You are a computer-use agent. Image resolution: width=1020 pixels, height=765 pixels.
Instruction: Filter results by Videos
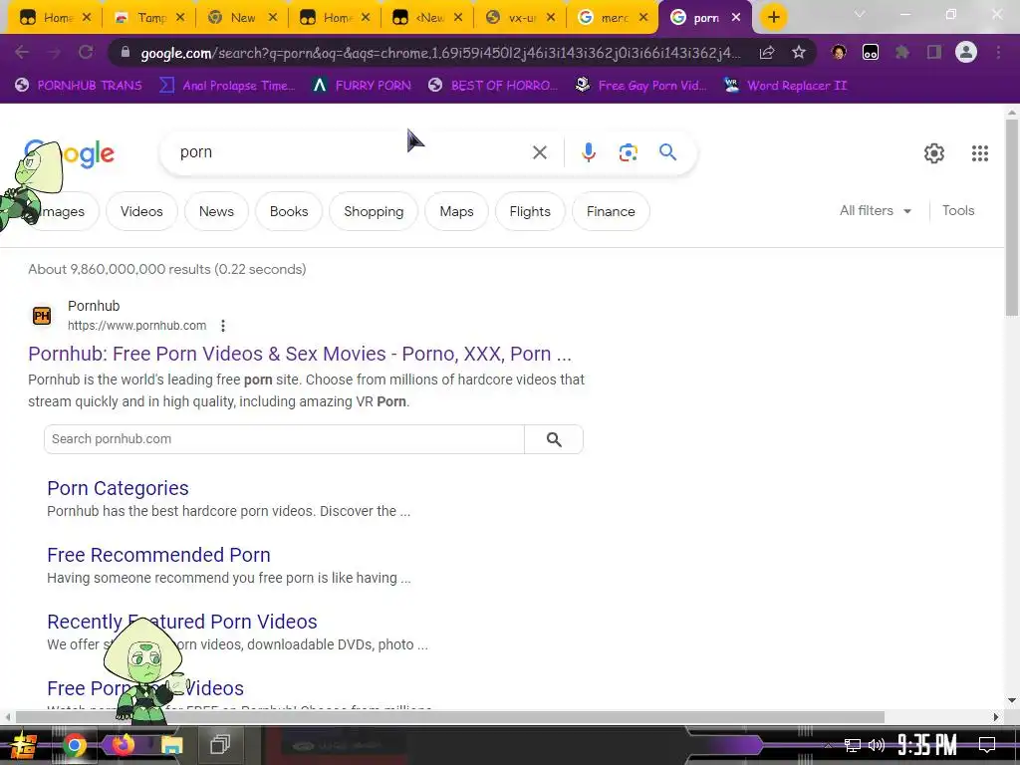tap(141, 211)
